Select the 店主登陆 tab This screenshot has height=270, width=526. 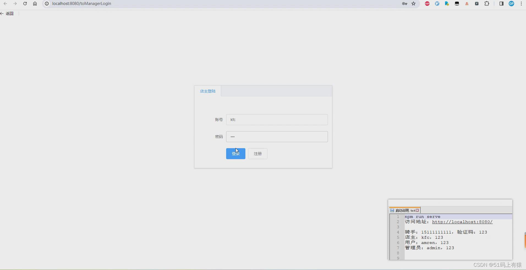208,91
